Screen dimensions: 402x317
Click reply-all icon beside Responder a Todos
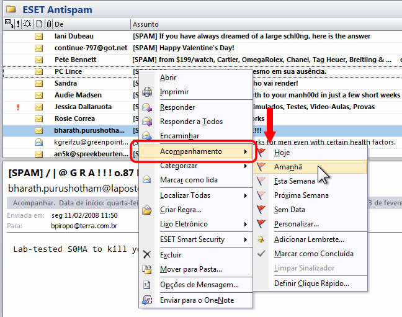tap(147, 122)
